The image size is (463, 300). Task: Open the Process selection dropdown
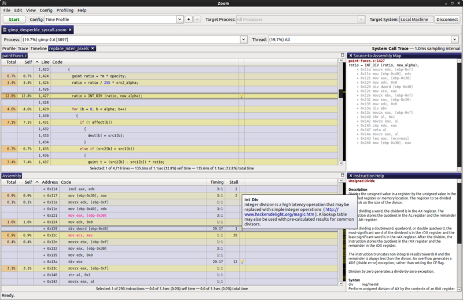coord(243,39)
